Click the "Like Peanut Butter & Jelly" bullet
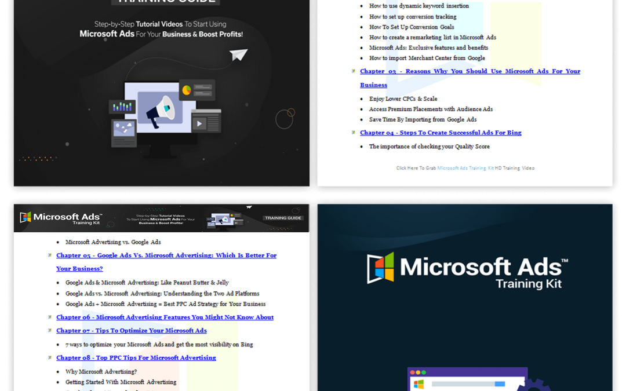This screenshot has width=626, height=391. point(147,283)
